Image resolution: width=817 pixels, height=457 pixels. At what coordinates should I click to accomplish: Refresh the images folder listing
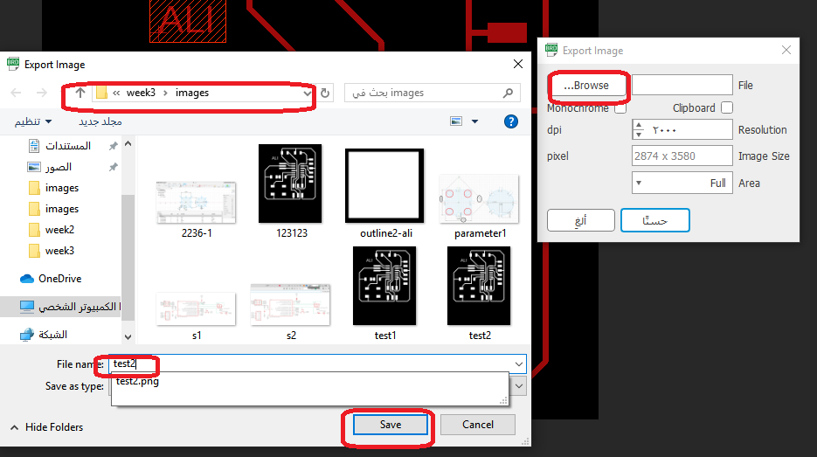pyautogui.click(x=325, y=93)
